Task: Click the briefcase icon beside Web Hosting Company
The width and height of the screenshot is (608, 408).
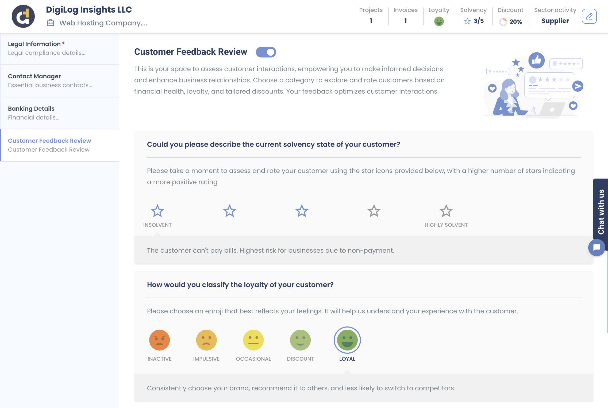Action: (x=50, y=23)
